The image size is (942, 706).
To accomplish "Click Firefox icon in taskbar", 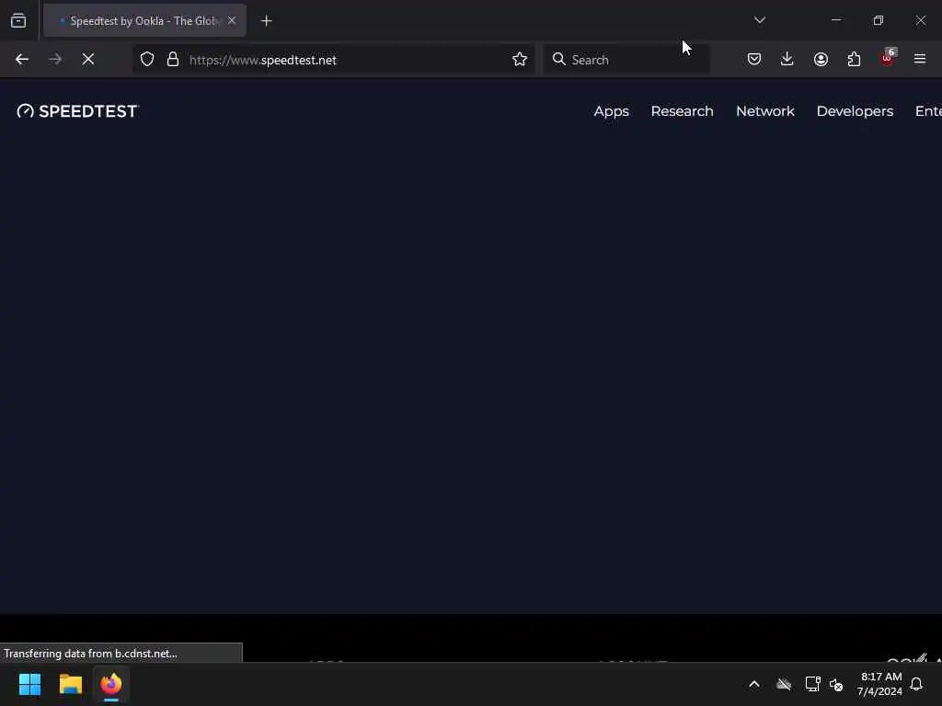I will (111, 684).
